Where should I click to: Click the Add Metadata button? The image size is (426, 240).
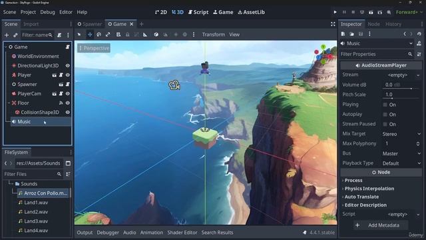tap(381, 225)
